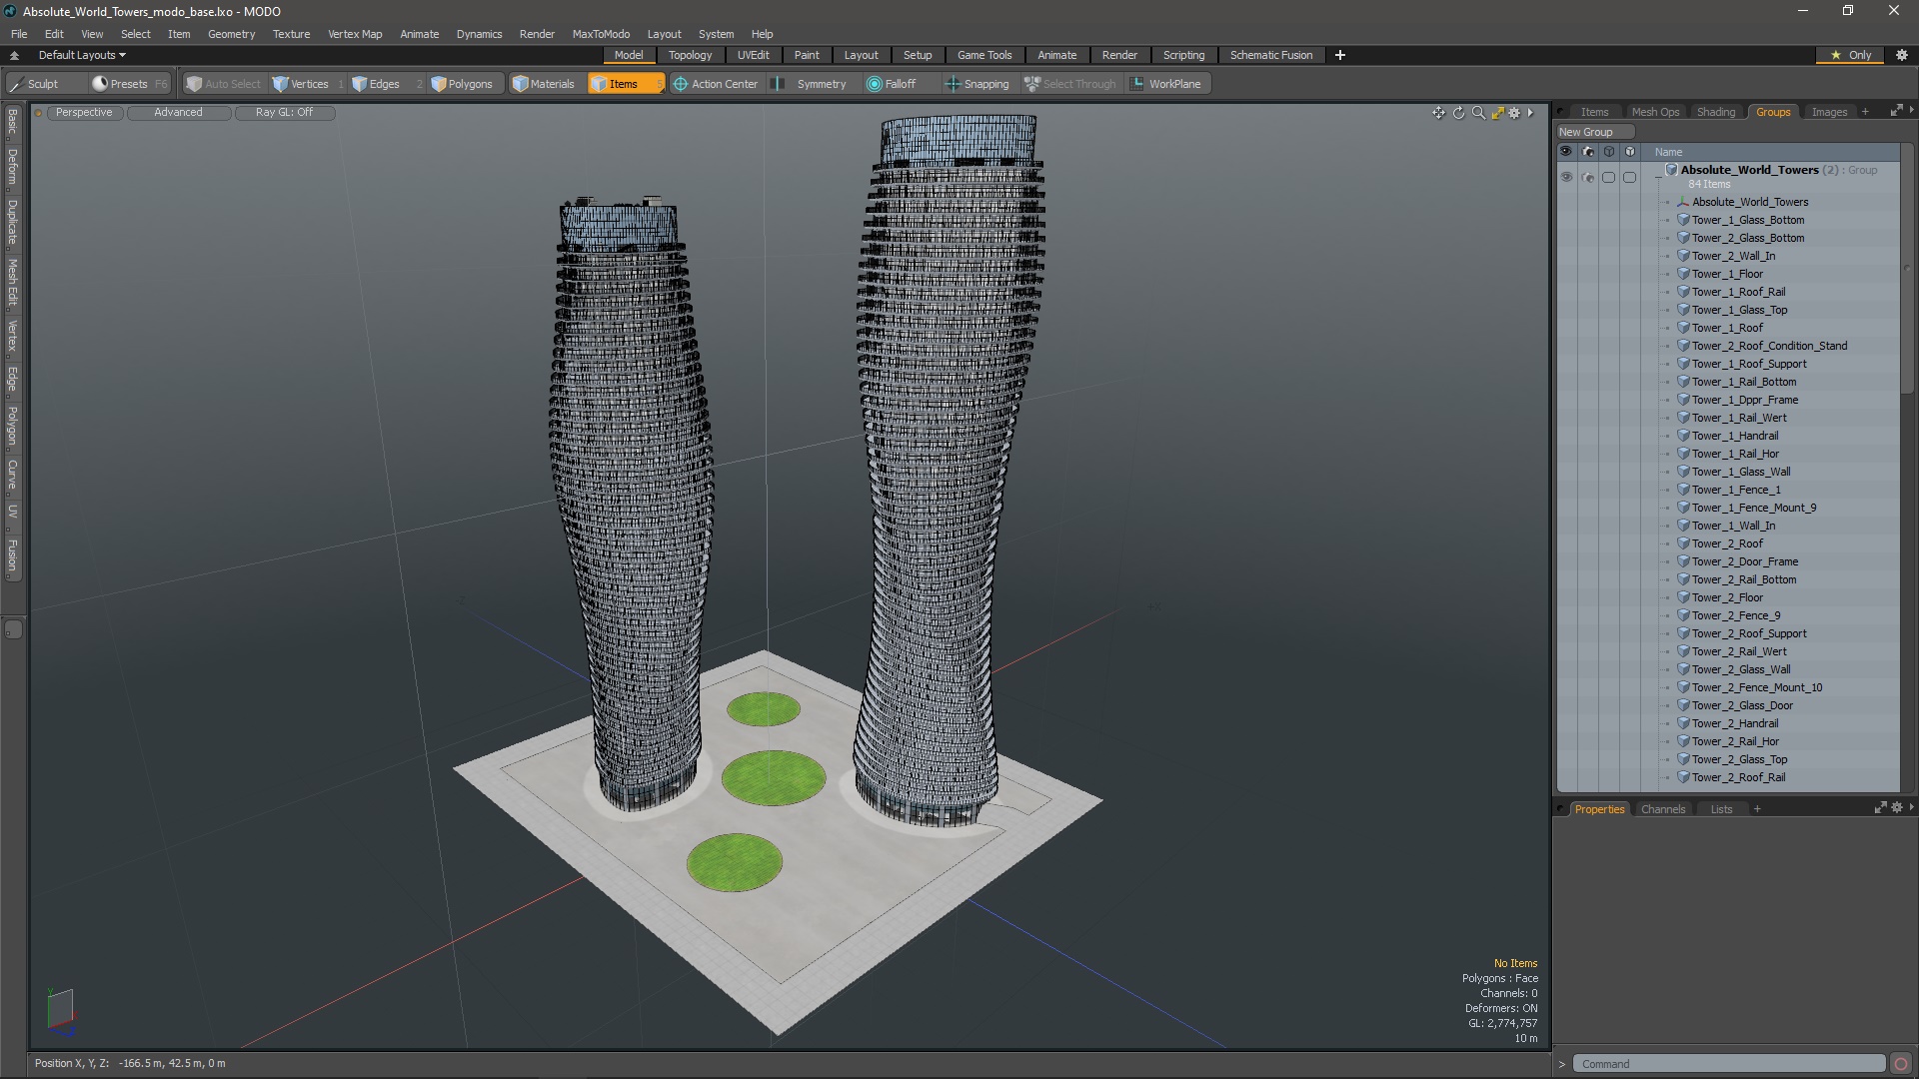Open viewport more-options arrow
The image size is (1919, 1079).
tap(1531, 113)
